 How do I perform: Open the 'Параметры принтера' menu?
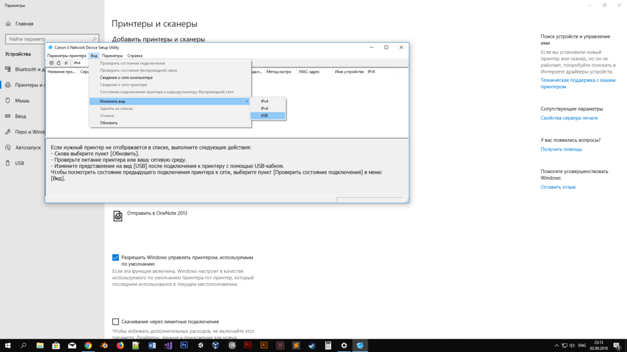point(67,56)
